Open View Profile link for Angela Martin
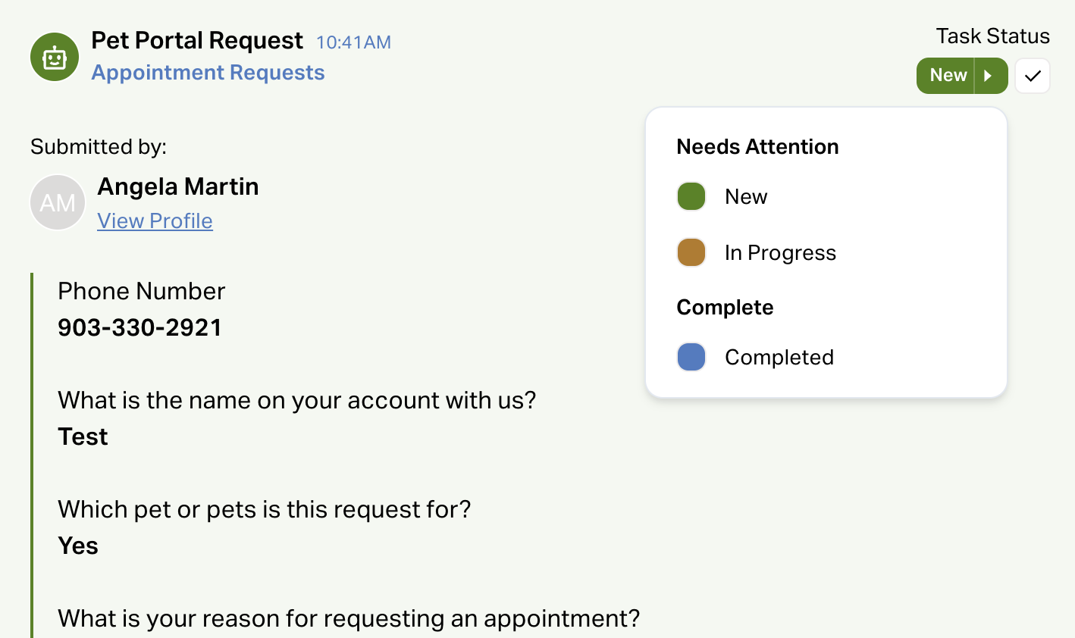 [x=155, y=220]
